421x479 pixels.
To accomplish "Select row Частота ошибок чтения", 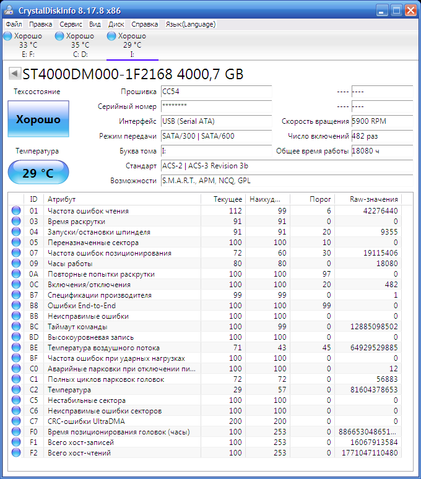I will 206,211.
